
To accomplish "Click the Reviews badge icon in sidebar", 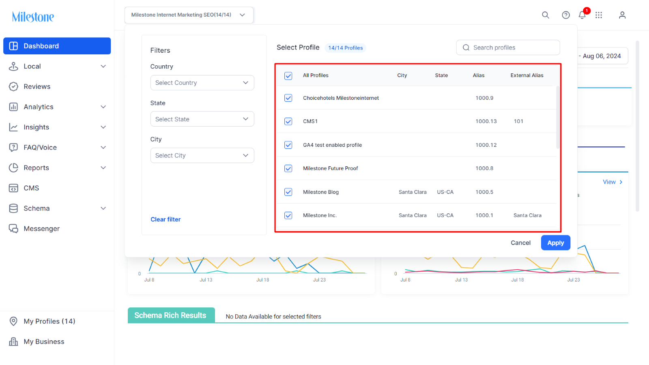I will point(13,86).
